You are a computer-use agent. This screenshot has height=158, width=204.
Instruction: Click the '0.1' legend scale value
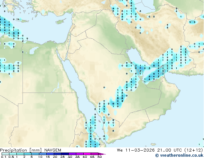pos(4,157)
